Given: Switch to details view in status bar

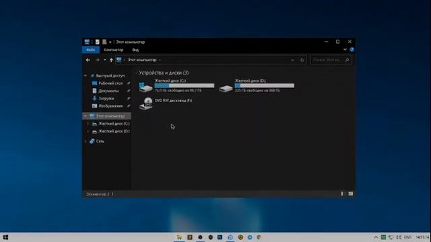Looking at the screenshot, I should 342,194.
